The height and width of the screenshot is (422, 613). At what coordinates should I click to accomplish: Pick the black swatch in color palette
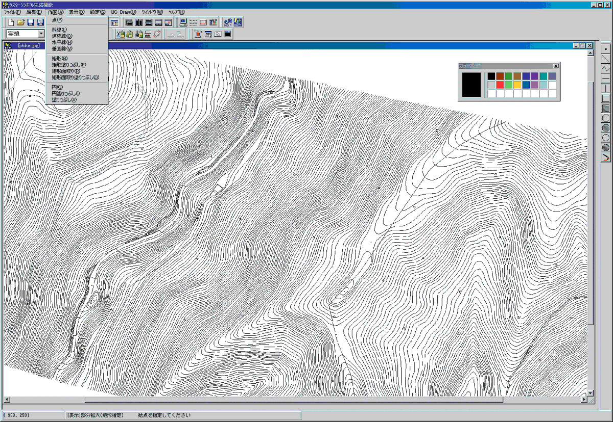pos(491,76)
